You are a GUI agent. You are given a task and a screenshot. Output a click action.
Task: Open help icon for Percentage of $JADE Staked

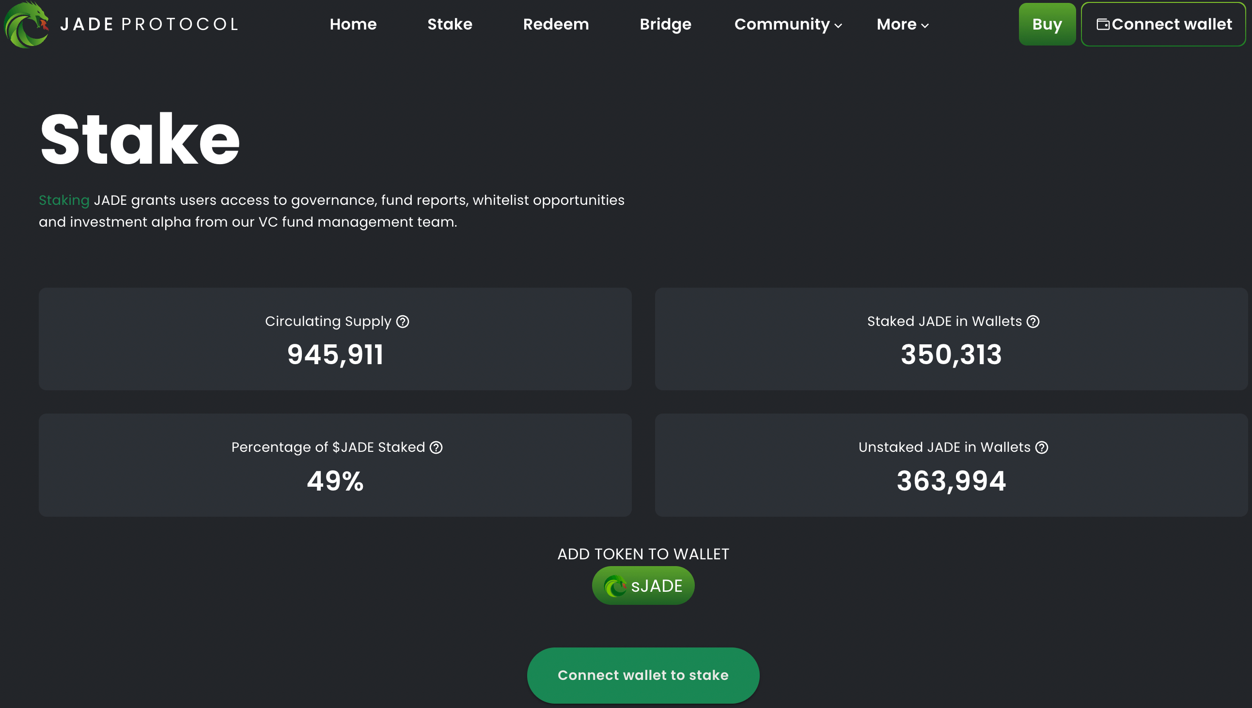(436, 447)
